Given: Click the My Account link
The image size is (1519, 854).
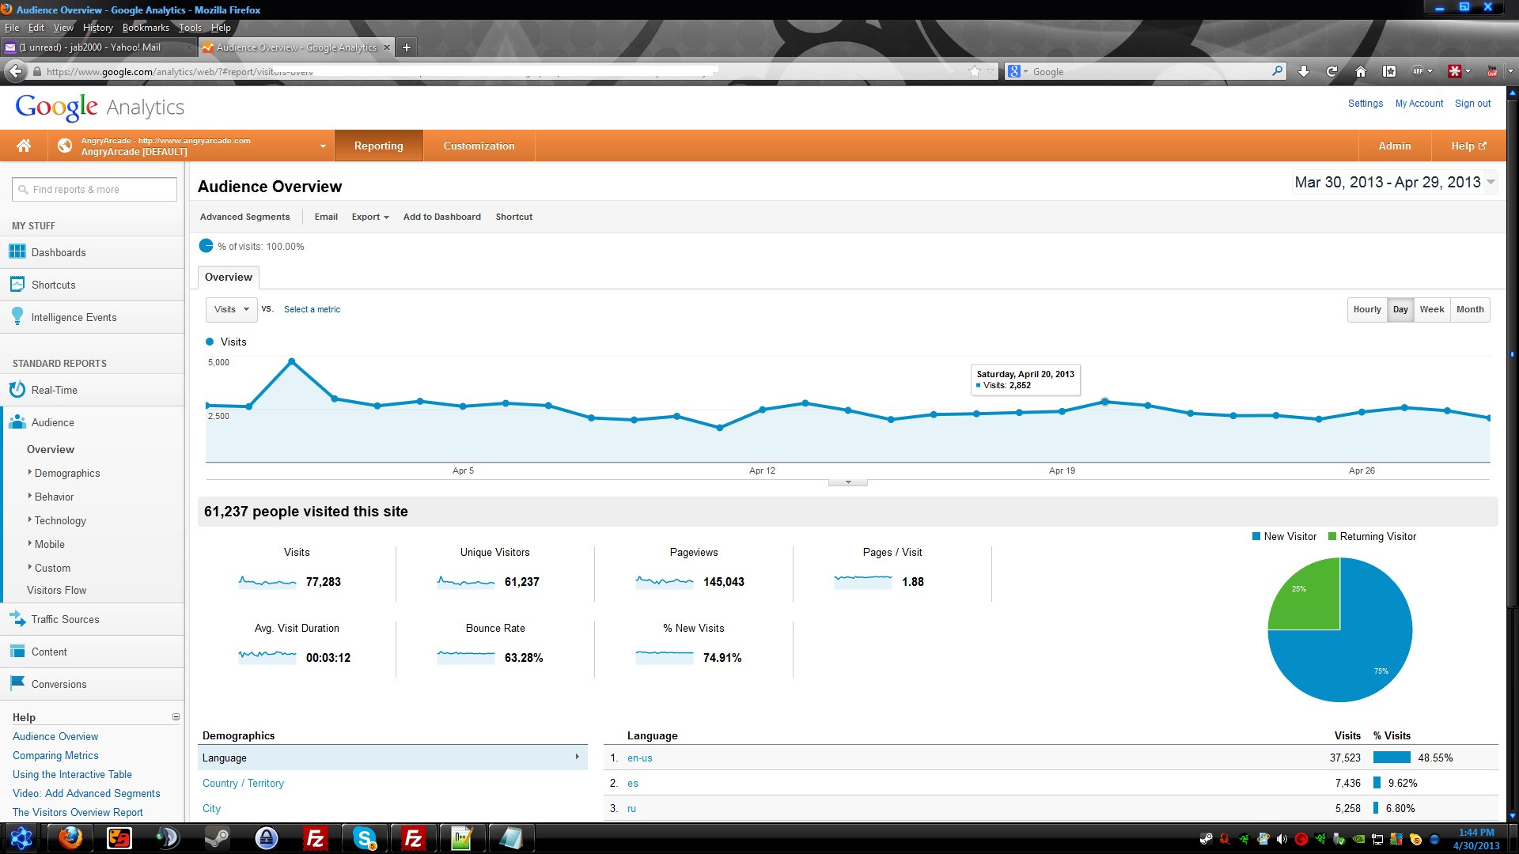Looking at the screenshot, I should click(x=1419, y=104).
